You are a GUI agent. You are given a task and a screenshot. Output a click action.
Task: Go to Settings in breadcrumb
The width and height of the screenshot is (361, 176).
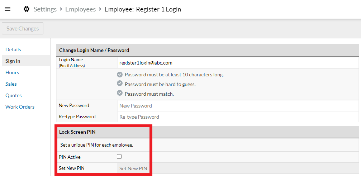click(x=45, y=9)
